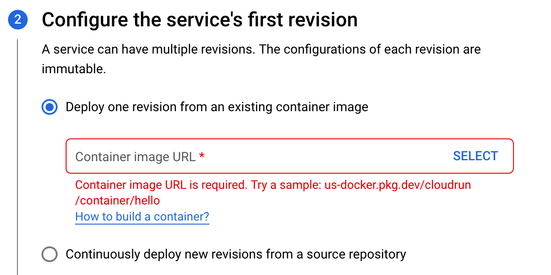Click the step 2 number badge

pyautogui.click(x=18, y=21)
